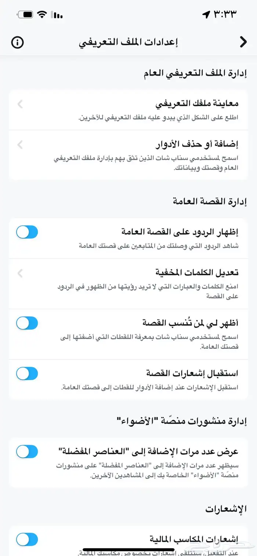The width and height of the screenshot is (257, 556).
Task: Tap the info icon in the header
Action: pyautogui.click(x=18, y=43)
